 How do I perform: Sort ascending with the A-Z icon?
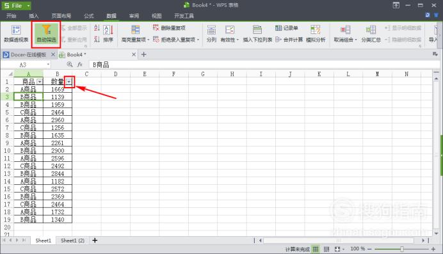(97, 28)
